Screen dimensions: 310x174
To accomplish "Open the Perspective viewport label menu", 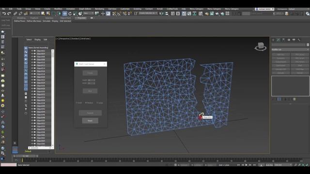I will point(65,39).
